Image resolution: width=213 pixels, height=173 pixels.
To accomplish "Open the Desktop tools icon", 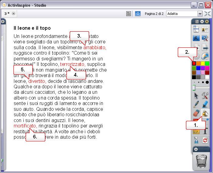I will [x=205, y=38].
